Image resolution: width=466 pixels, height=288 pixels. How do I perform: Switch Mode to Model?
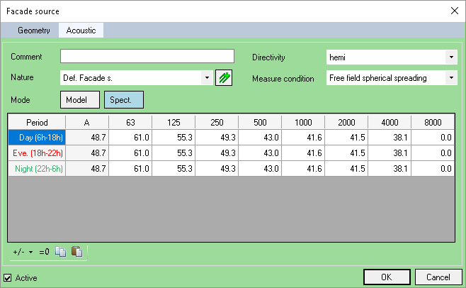80,100
